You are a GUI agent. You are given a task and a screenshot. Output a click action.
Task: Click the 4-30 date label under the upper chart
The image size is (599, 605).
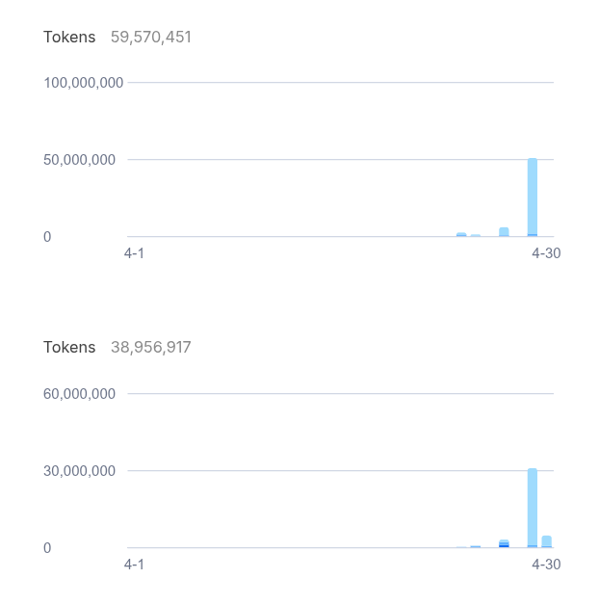coord(546,253)
